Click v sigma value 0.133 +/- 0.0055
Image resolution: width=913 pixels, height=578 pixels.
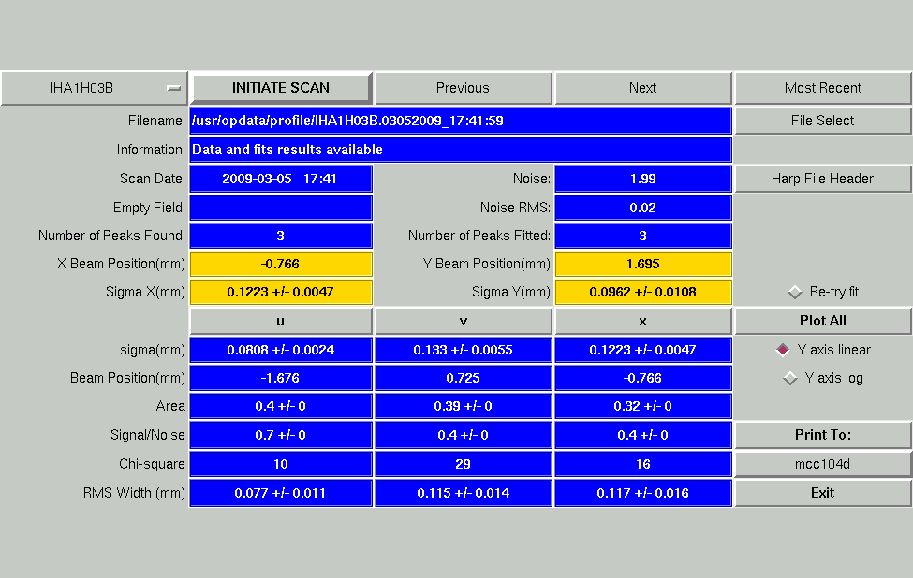(x=463, y=350)
